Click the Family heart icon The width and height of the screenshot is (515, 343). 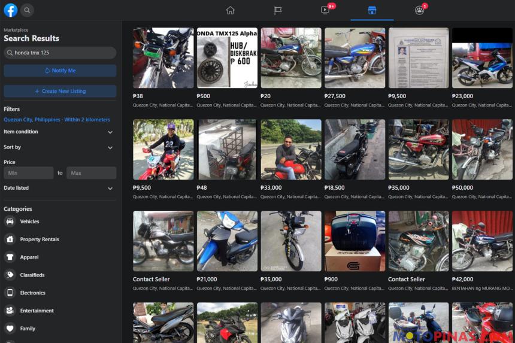pyautogui.click(x=10, y=328)
